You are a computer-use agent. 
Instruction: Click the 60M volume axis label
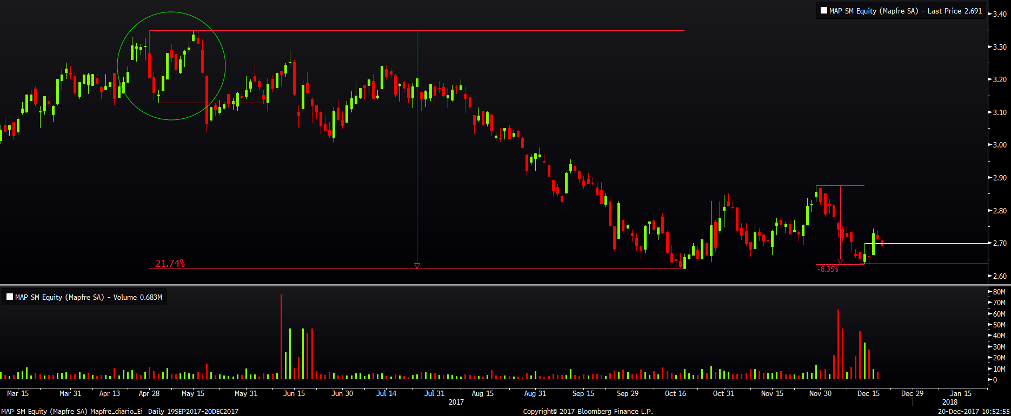point(999,314)
